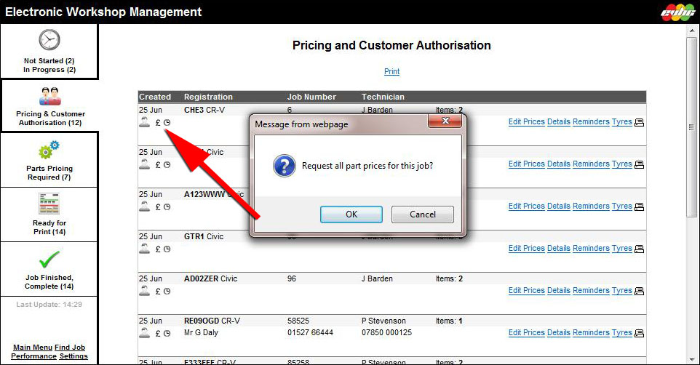Screen dimensions: 700x365
Task: Click pound icon in second Civic row
Action: point(158,164)
